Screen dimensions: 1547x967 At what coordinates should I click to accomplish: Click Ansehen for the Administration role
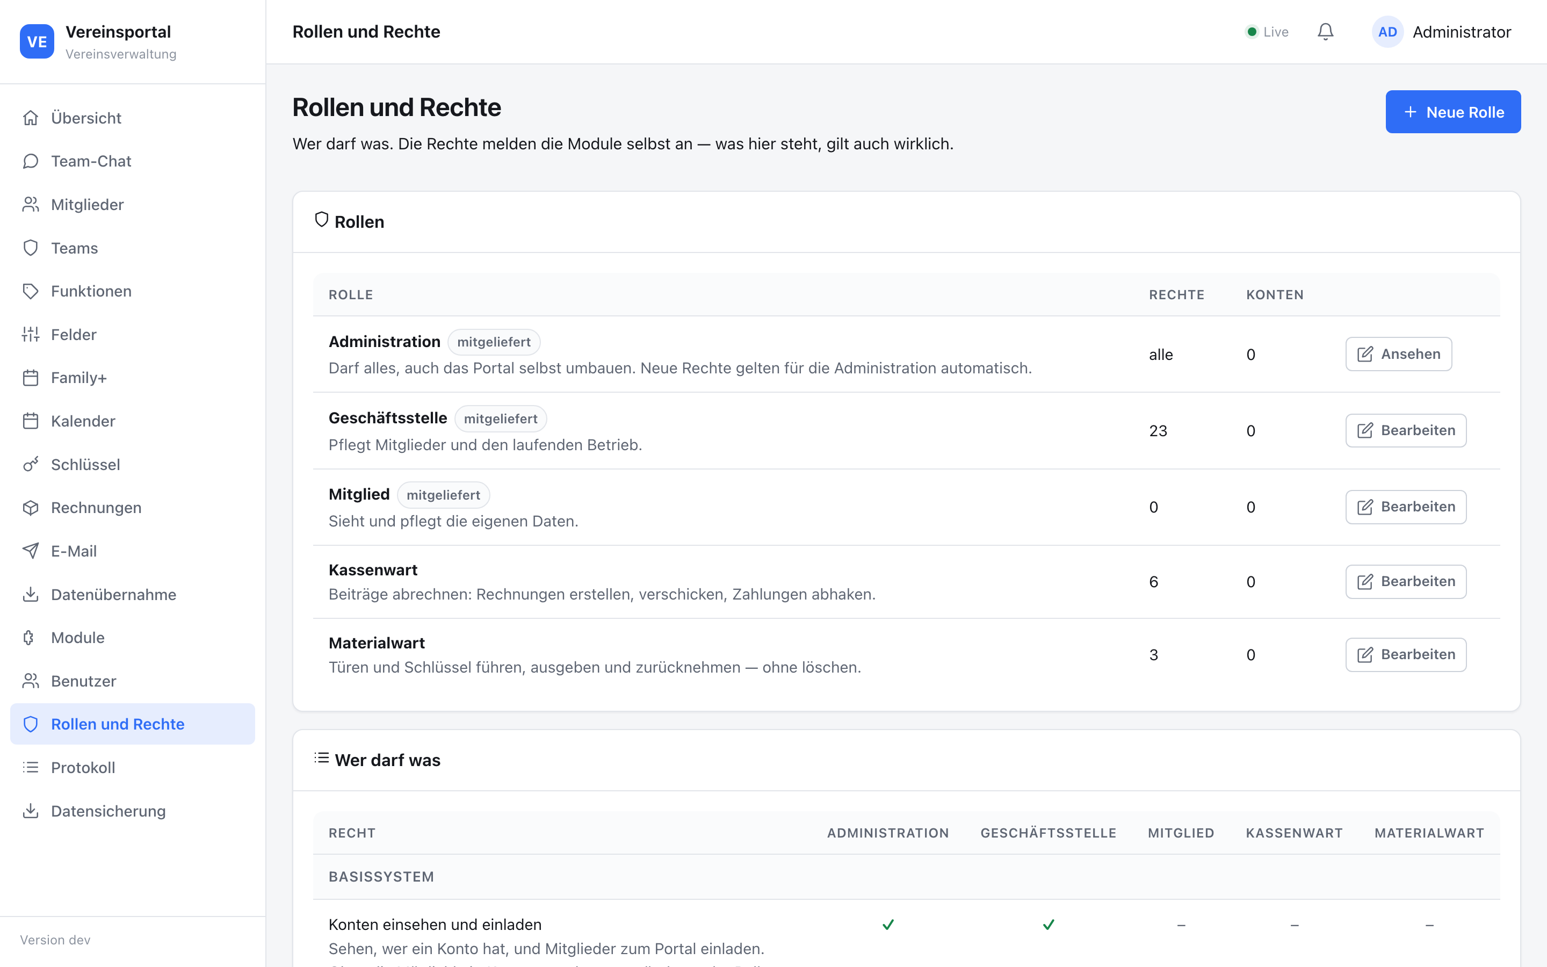tap(1398, 355)
